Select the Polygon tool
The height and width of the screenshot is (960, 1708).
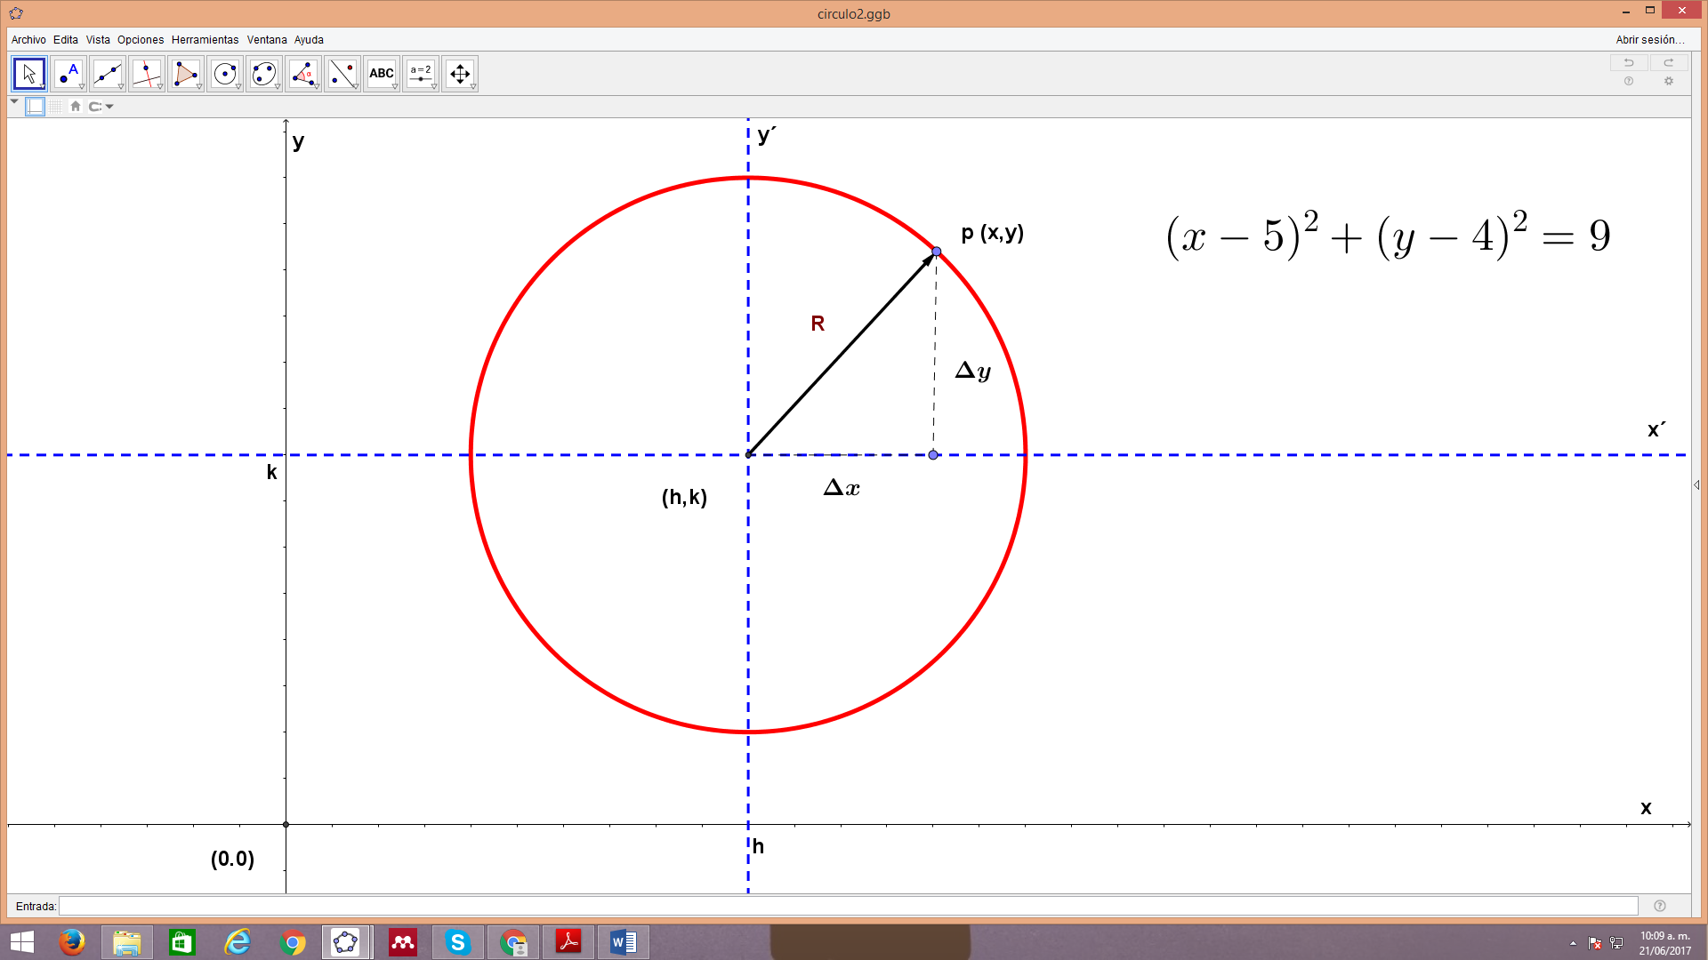tap(186, 74)
